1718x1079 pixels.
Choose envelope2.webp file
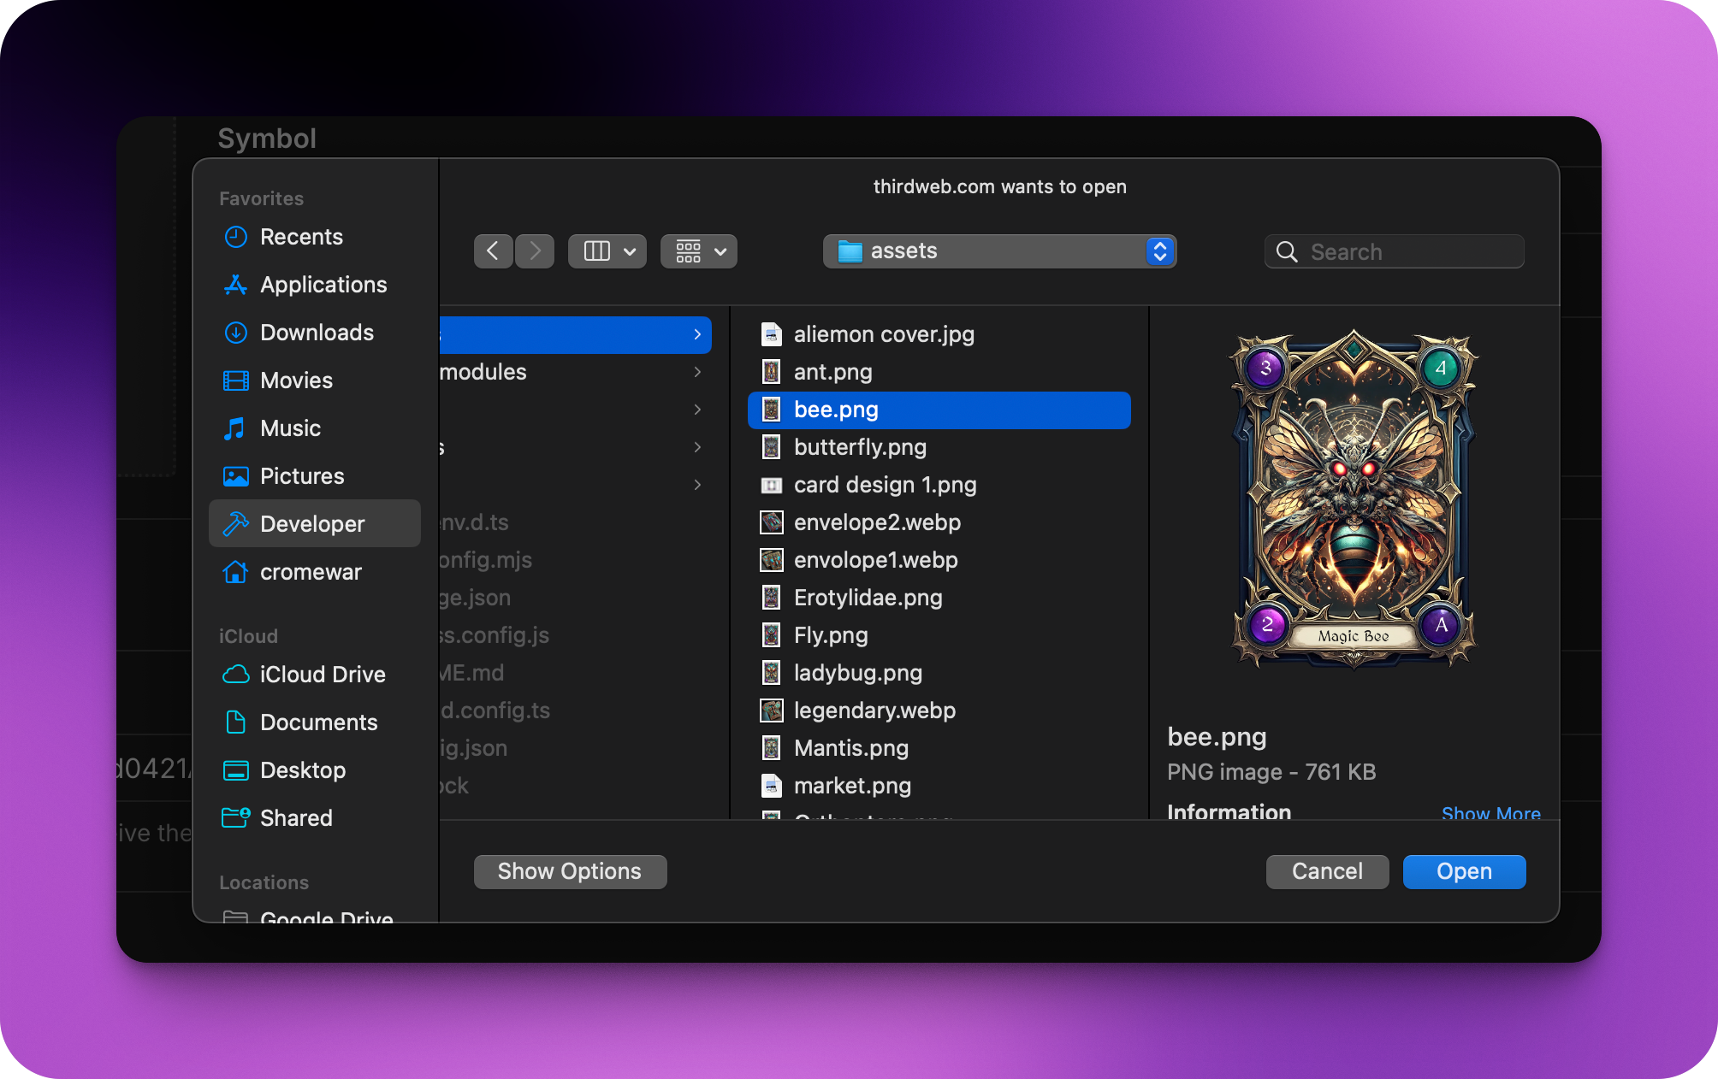click(876, 522)
